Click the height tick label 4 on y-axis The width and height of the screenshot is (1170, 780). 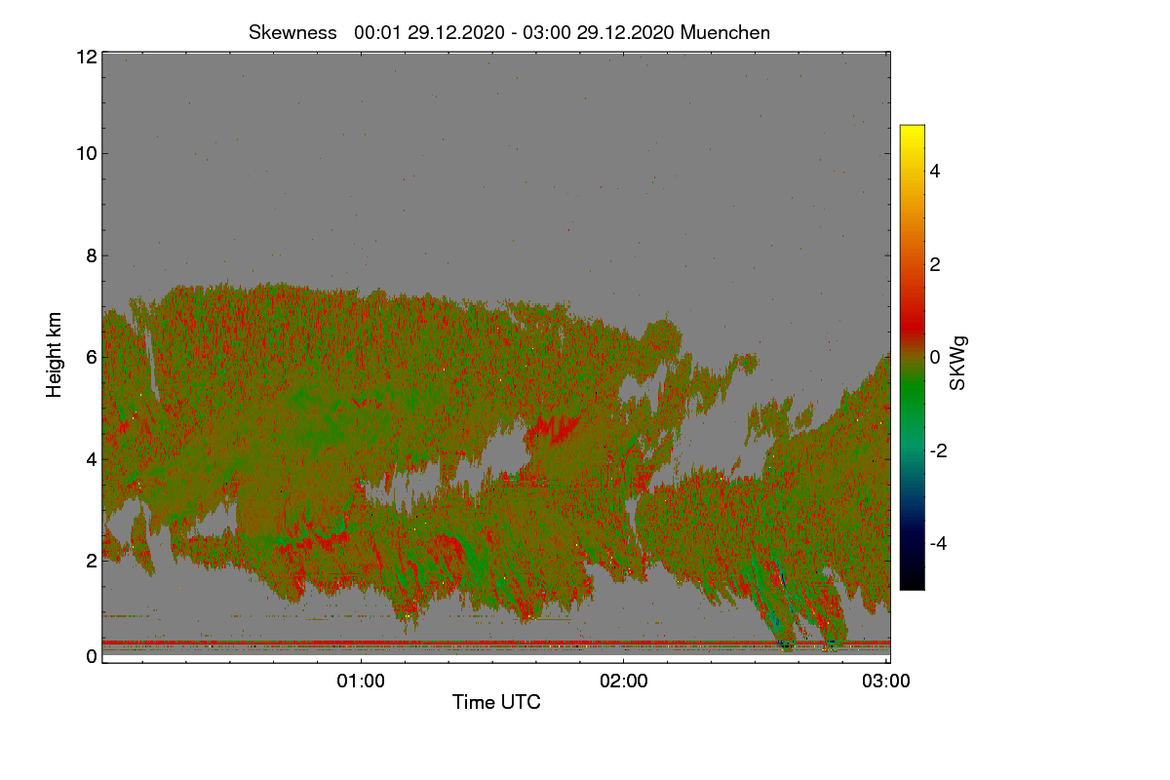click(92, 458)
